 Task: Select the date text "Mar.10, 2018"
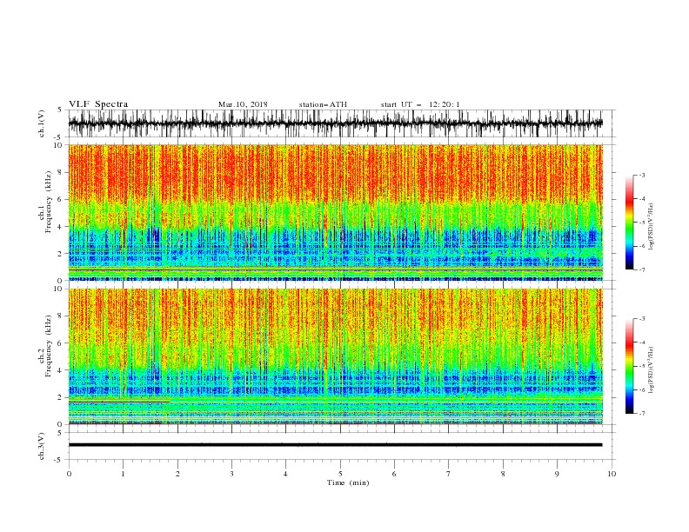click(x=243, y=104)
